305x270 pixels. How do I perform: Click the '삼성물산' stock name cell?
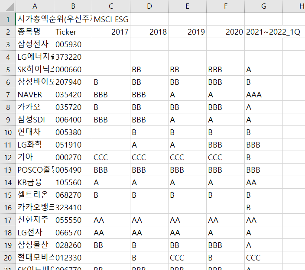(35, 245)
